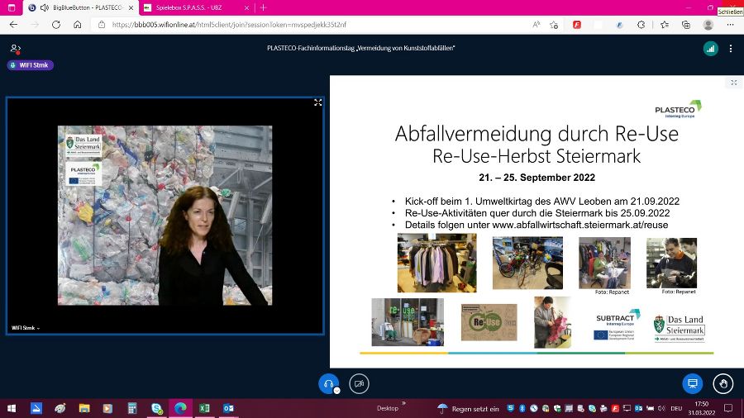744x418 pixels.
Task: Toggle the users list panel icon
Action: coord(15,49)
